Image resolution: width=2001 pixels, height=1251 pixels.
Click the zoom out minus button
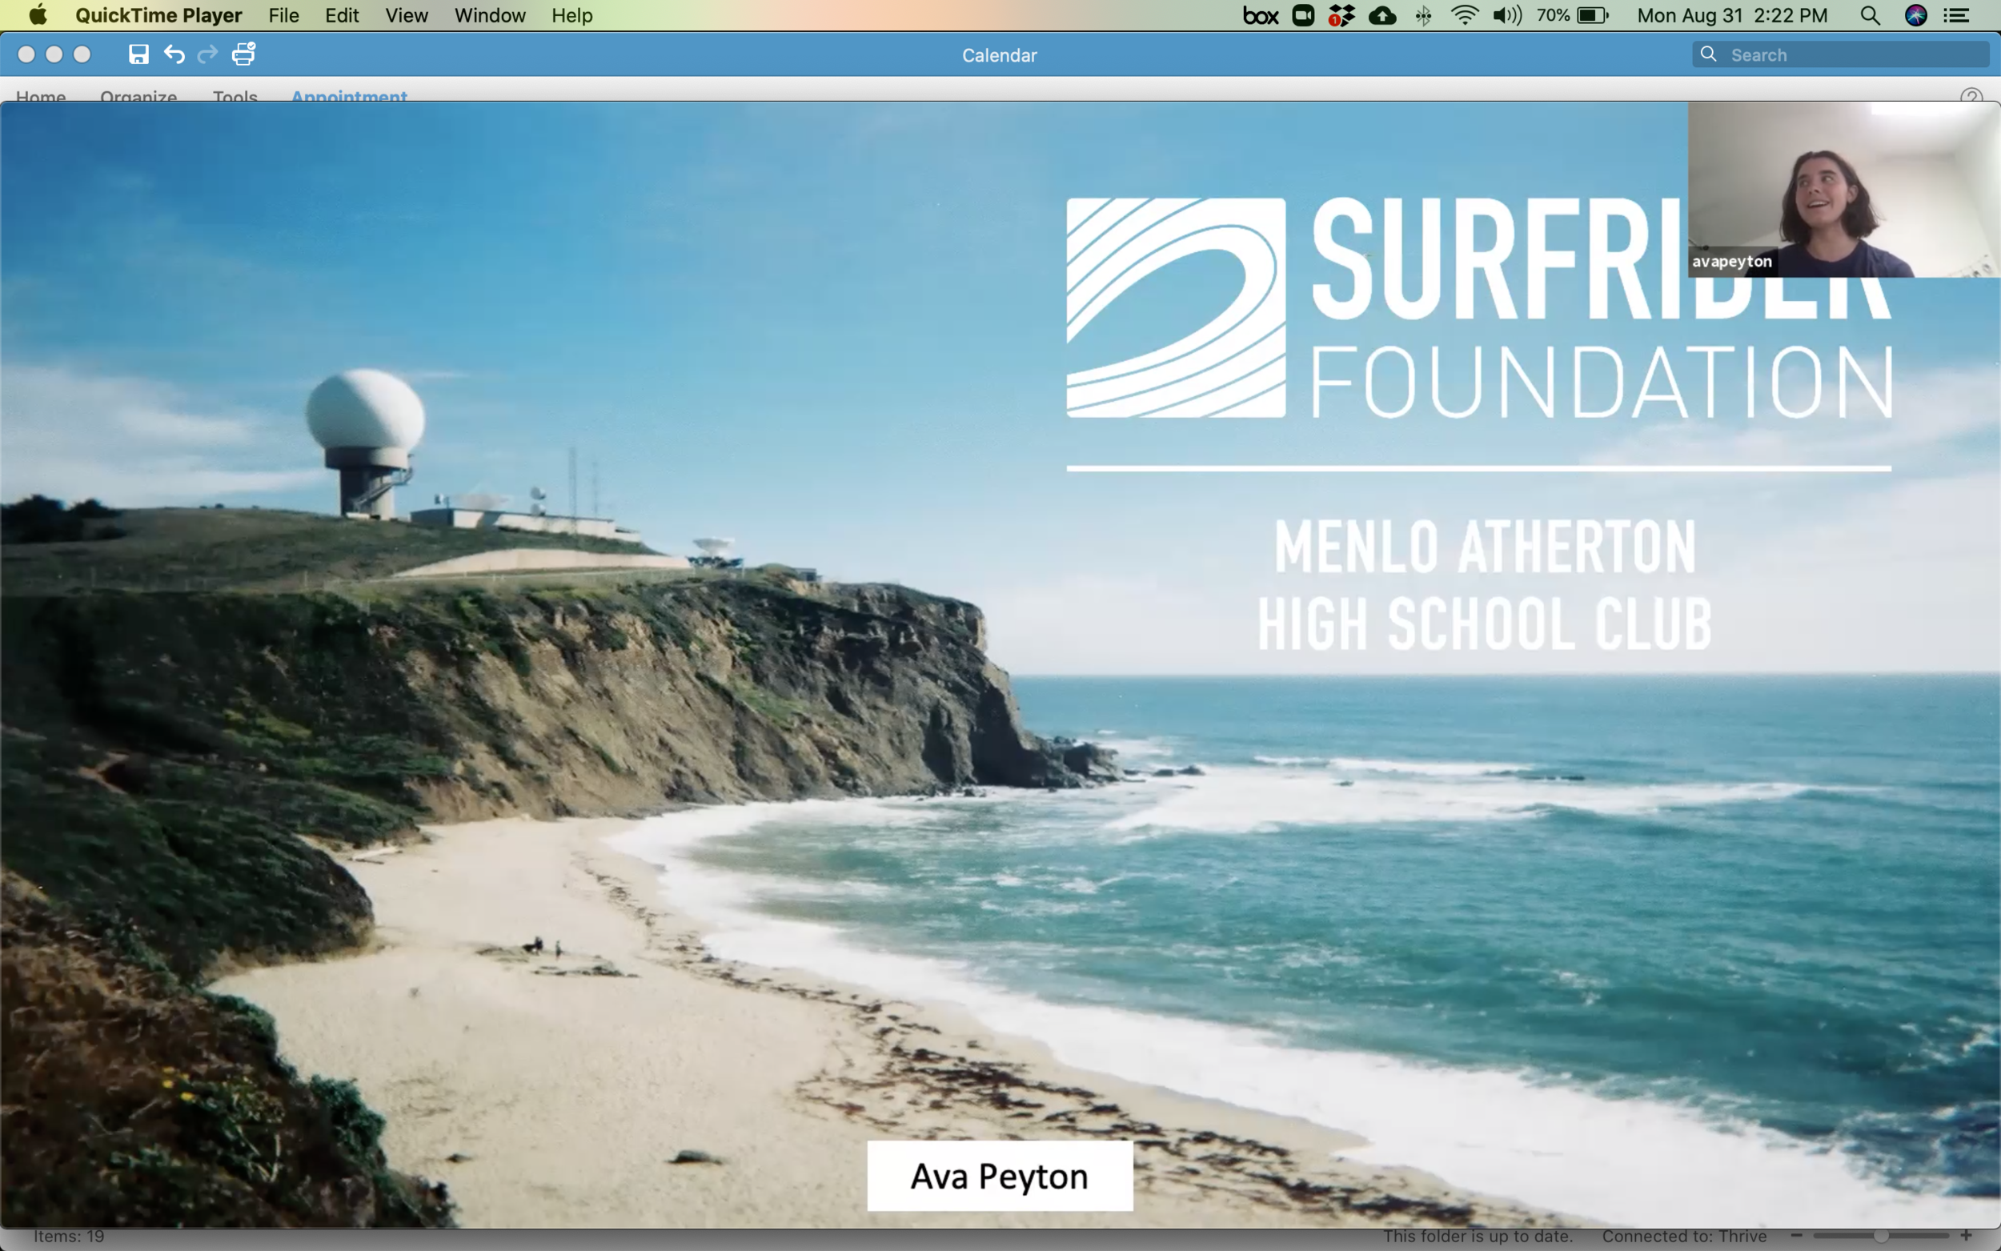point(1797,1235)
